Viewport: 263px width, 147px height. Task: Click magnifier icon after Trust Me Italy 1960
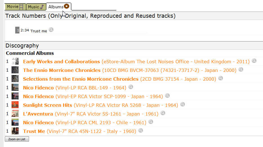[x=141, y=130]
